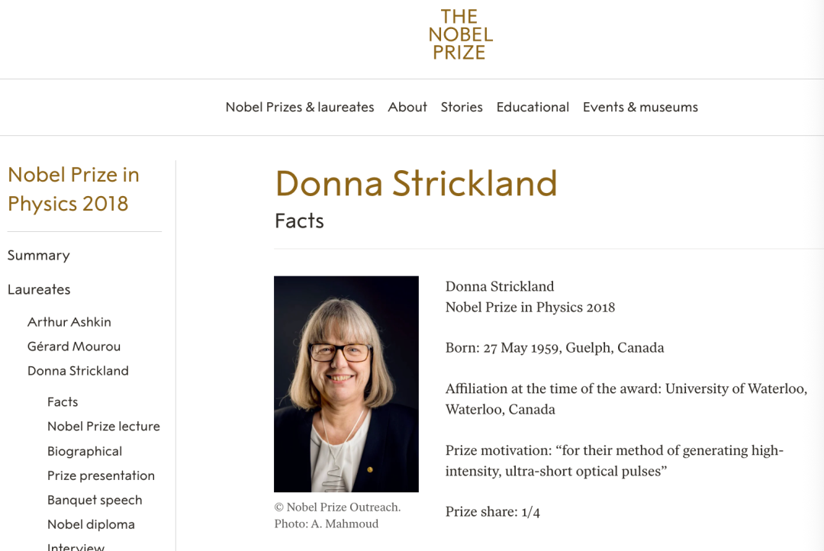This screenshot has width=824, height=551.
Task: Open the Facts sidebar item
Action: [x=63, y=401]
